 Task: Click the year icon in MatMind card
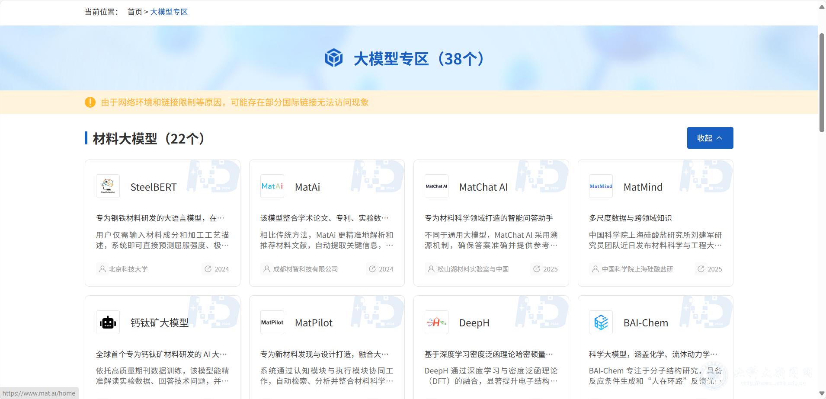[701, 269]
